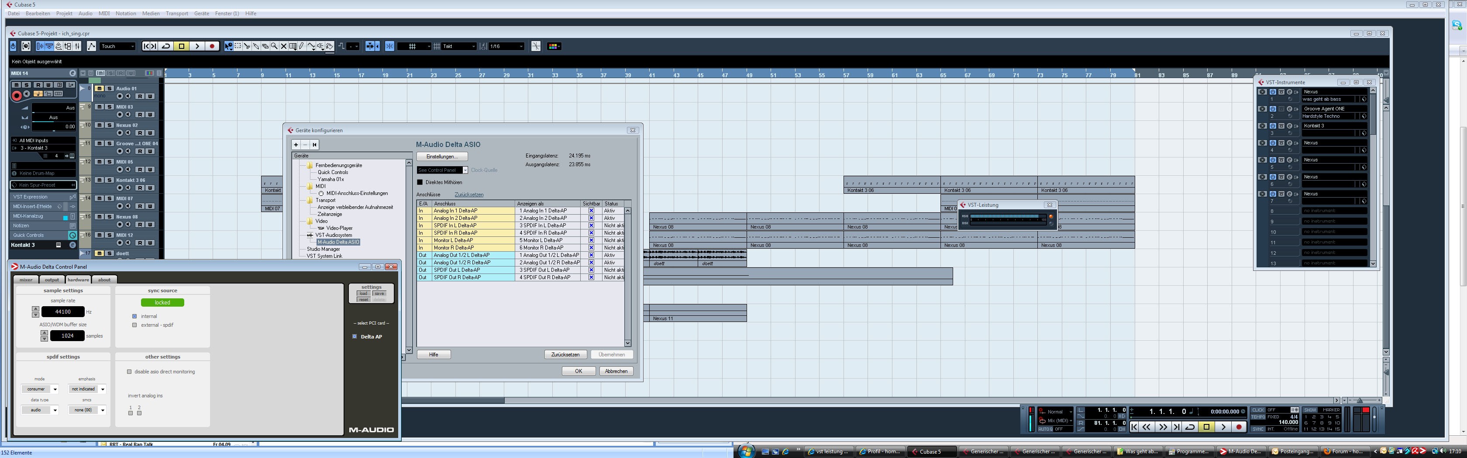Select Yamaha 01x in the Geräte tree

tap(331, 179)
